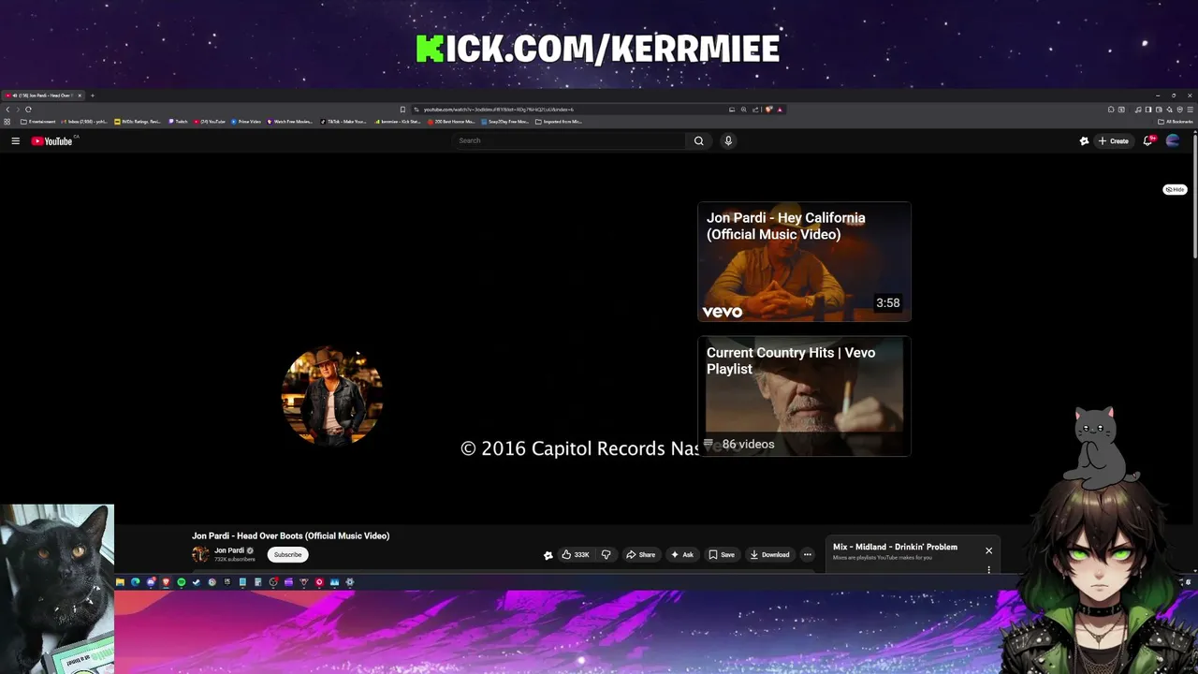Bookmark this page in address bar
The height and width of the screenshot is (674, 1198).
402,110
